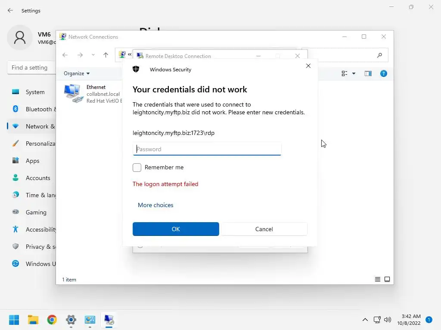
Task: Go back in Settings window
Action: [10, 10]
